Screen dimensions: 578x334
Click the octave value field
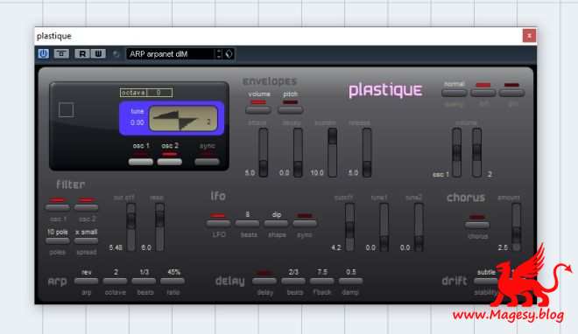146,93
